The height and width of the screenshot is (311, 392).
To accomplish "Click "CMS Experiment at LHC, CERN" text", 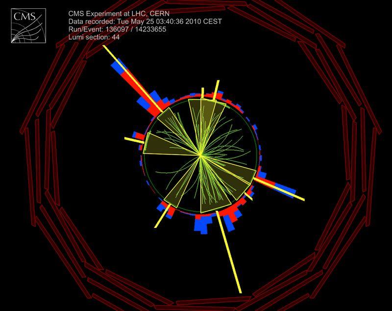I will [x=119, y=14].
